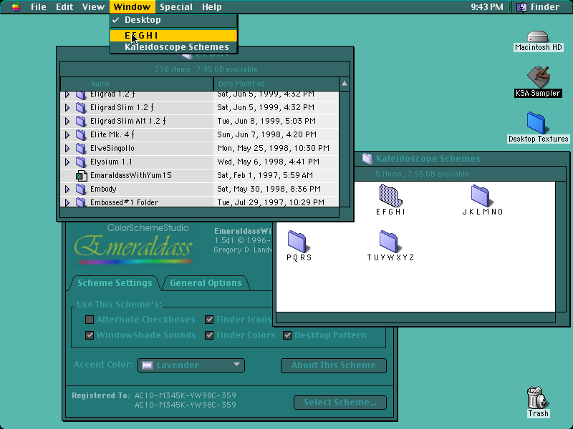The image size is (573, 429).
Task: Expand the Eligrad Slim 1.2 folder triangle
Action: click(x=67, y=108)
